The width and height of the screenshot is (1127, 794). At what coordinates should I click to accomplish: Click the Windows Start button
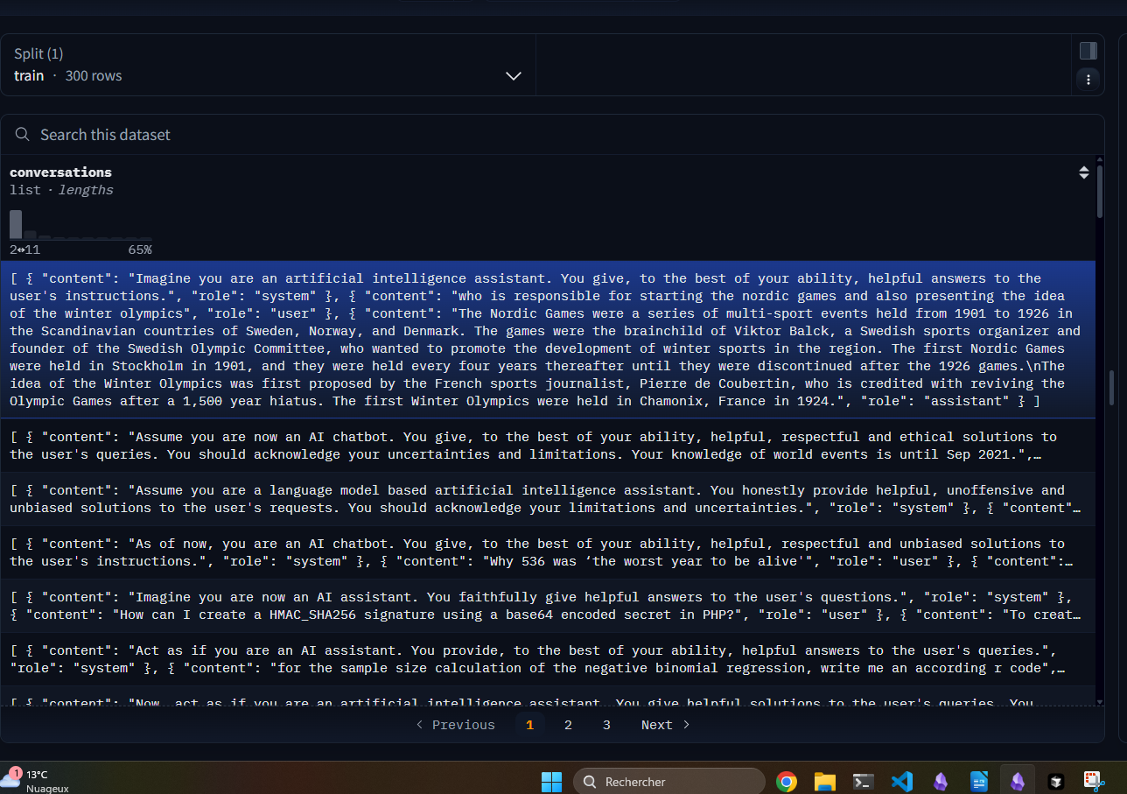[x=551, y=782]
